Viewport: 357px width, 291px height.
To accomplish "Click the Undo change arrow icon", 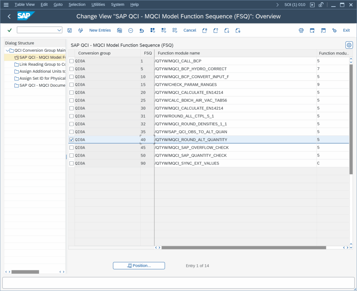I will [142, 30].
